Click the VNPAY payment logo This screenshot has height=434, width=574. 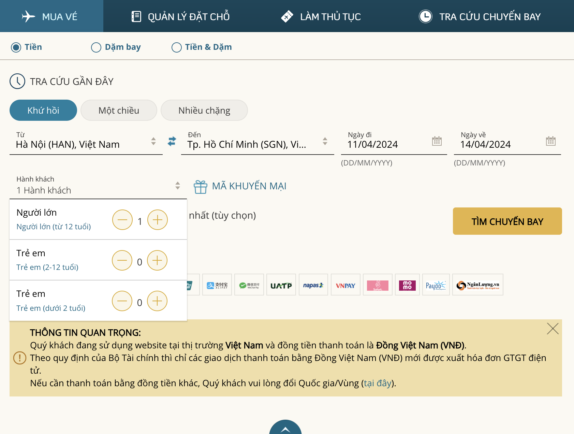pos(345,285)
